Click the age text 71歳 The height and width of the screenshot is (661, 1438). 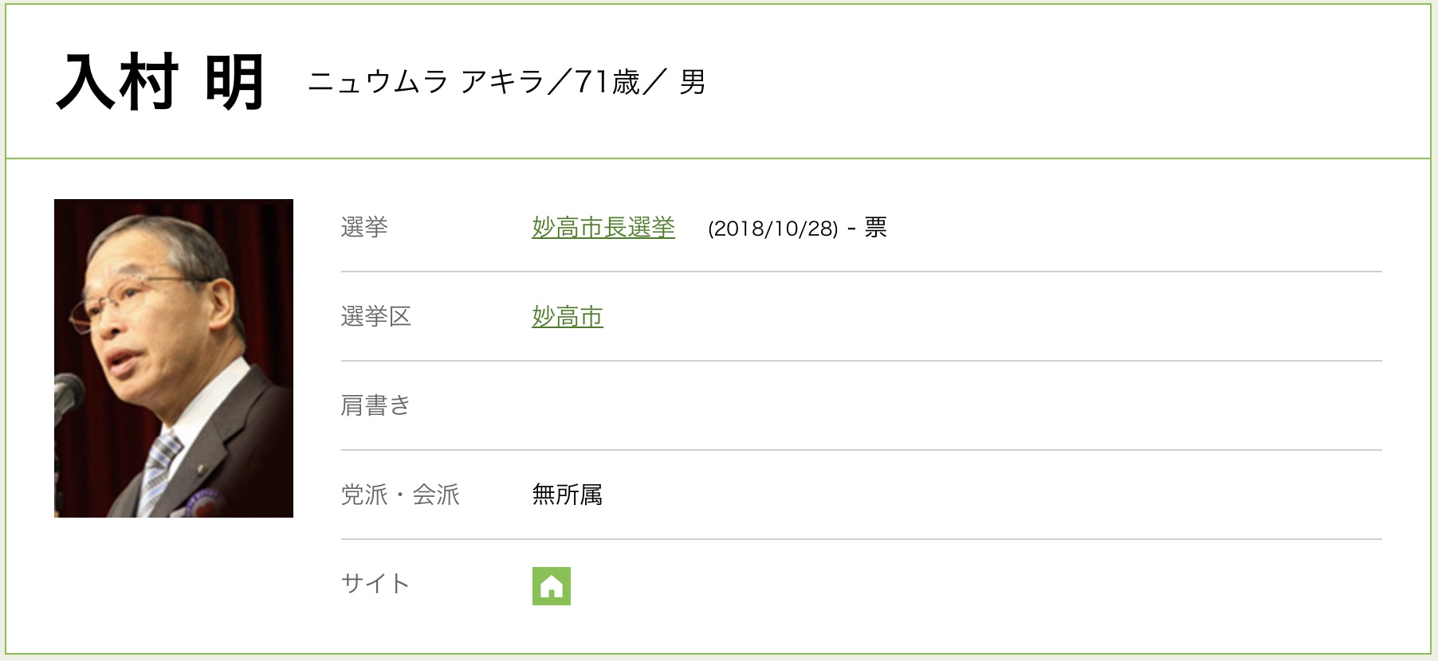click(607, 82)
